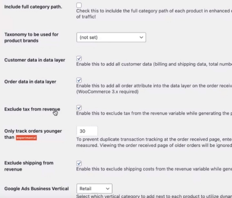Screen dimensions: 232x198
Task: Uncheck the Customer data in data layer checkbox
Action: pos(79,59)
